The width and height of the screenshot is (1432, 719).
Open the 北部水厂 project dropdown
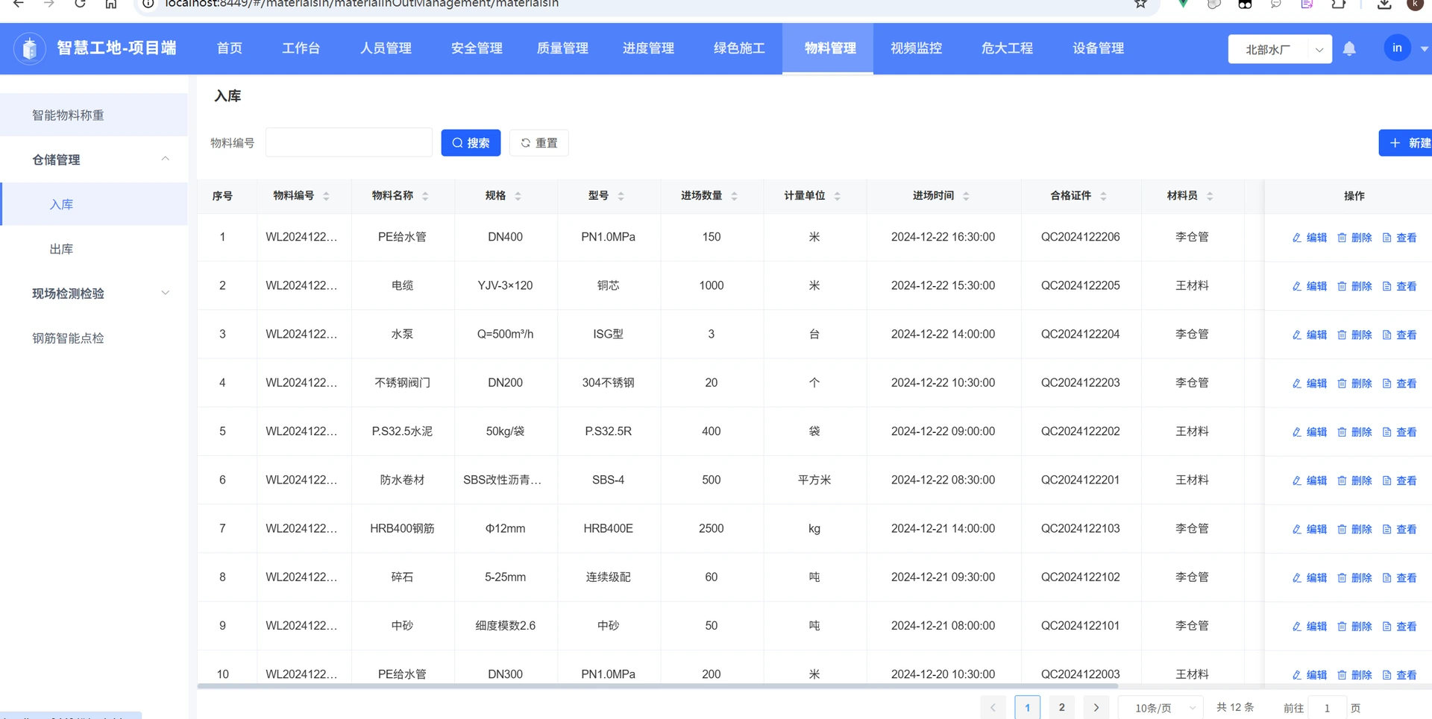point(1280,49)
